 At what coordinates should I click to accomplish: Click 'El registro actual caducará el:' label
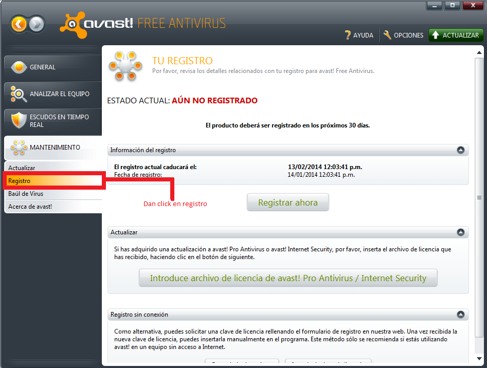tap(155, 167)
